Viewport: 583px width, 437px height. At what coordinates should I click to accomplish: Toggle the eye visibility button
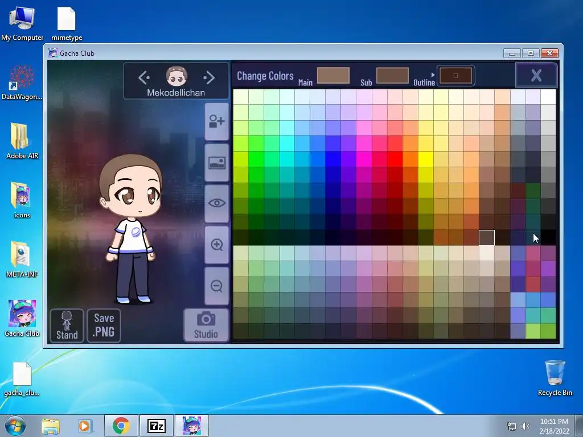click(x=217, y=203)
